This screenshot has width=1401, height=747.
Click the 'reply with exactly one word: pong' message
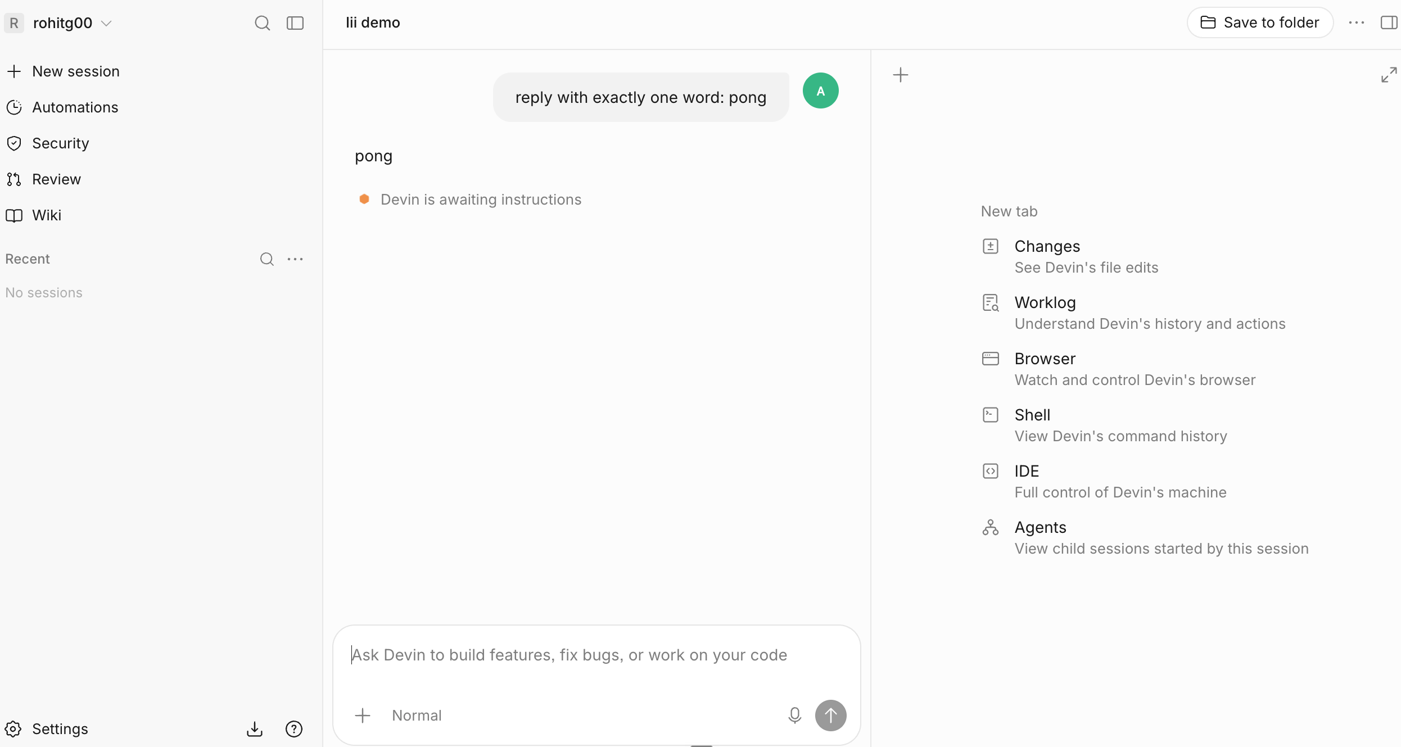(641, 97)
